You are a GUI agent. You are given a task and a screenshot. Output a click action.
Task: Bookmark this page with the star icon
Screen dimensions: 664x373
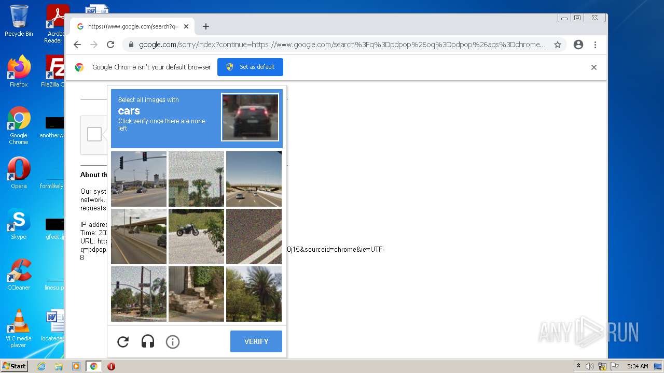558,45
